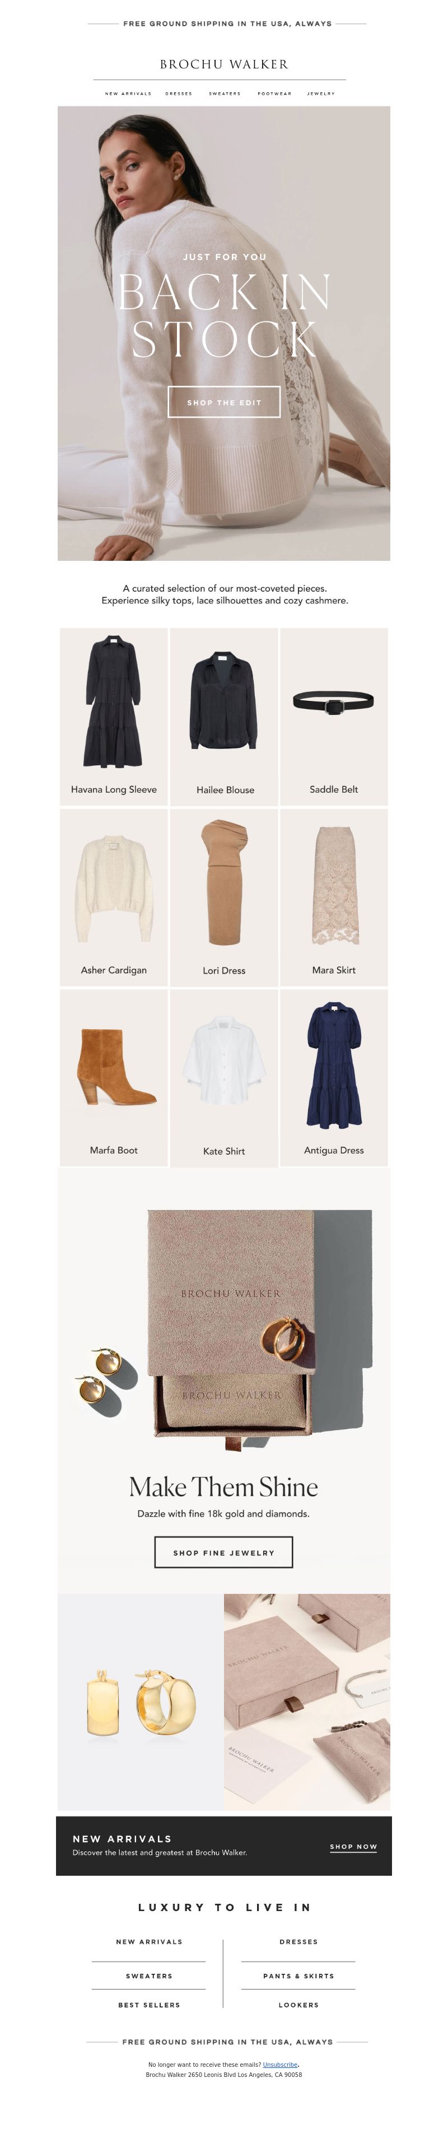Click the Unsubscribe link
The height and width of the screenshot is (2129, 448).
point(280,2065)
